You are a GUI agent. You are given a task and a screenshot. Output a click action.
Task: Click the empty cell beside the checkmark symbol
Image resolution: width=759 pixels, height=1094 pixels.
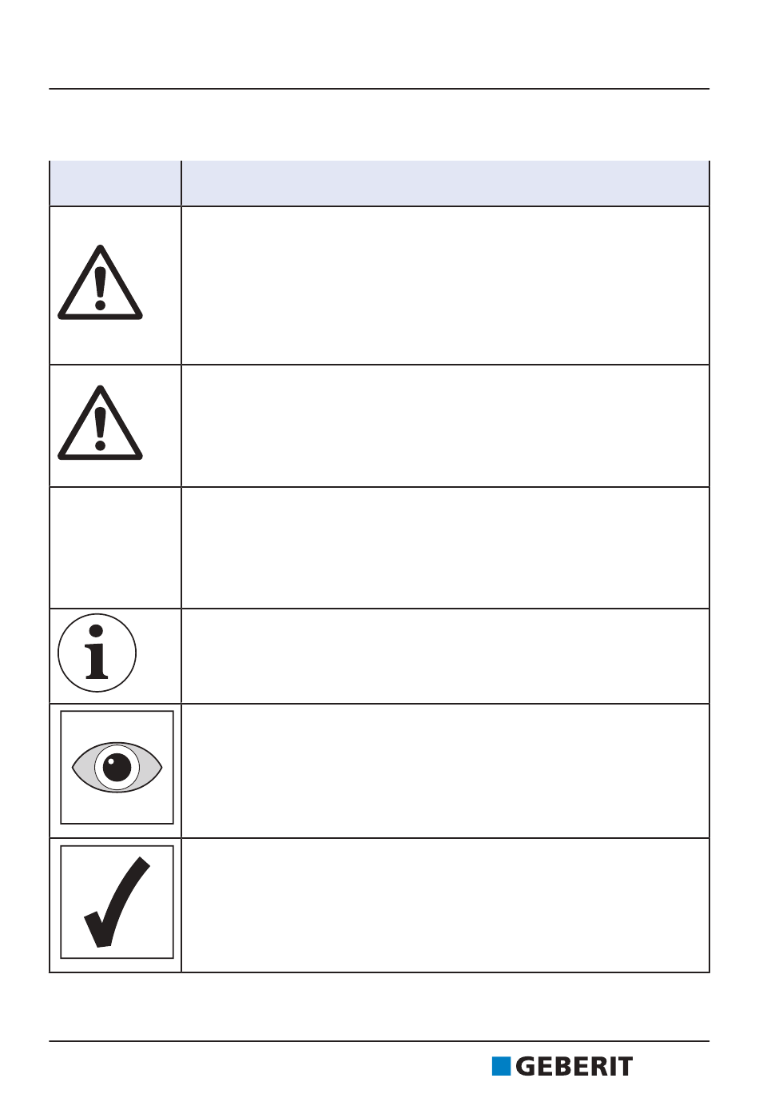[446, 905]
